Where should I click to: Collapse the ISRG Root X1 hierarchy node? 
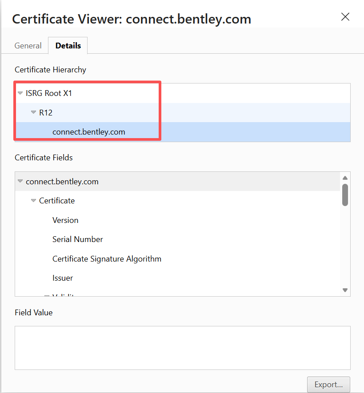point(20,93)
